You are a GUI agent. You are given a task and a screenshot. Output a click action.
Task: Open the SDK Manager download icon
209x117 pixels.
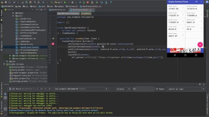(106, 2)
